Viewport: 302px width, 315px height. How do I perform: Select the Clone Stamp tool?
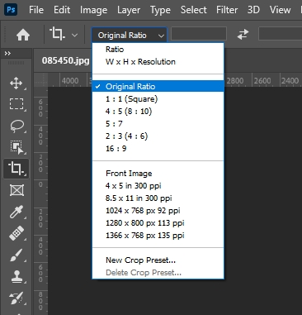coord(17,276)
